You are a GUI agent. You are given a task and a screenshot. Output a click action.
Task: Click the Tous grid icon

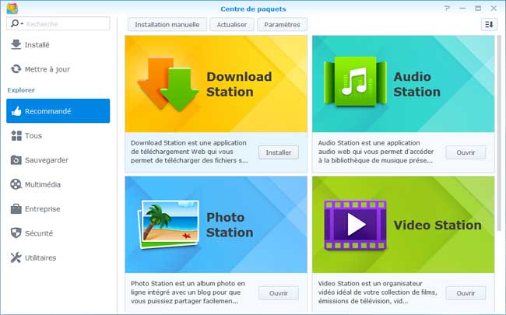[x=16, y=136]
